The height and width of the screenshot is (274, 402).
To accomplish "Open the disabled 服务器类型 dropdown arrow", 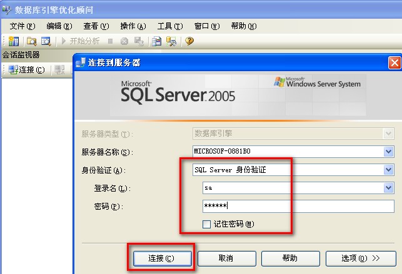I will [388, 134].
